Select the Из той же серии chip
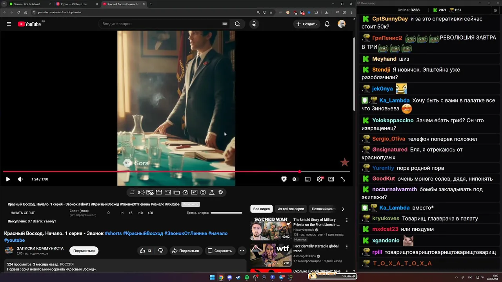Screen dimensions: 502x282 291,209
